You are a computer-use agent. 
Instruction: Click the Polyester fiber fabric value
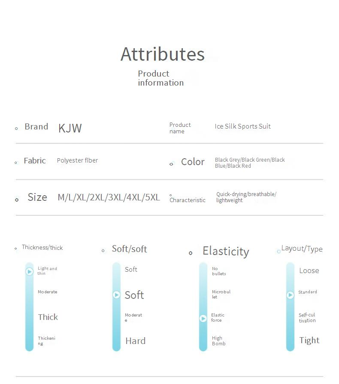[77, 160]
